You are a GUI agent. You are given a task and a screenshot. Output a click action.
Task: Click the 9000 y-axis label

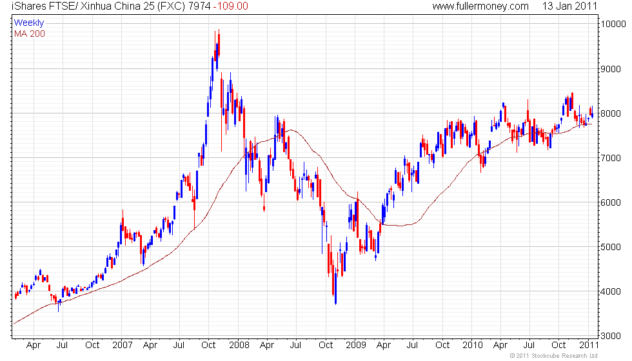tap(611, 69)
